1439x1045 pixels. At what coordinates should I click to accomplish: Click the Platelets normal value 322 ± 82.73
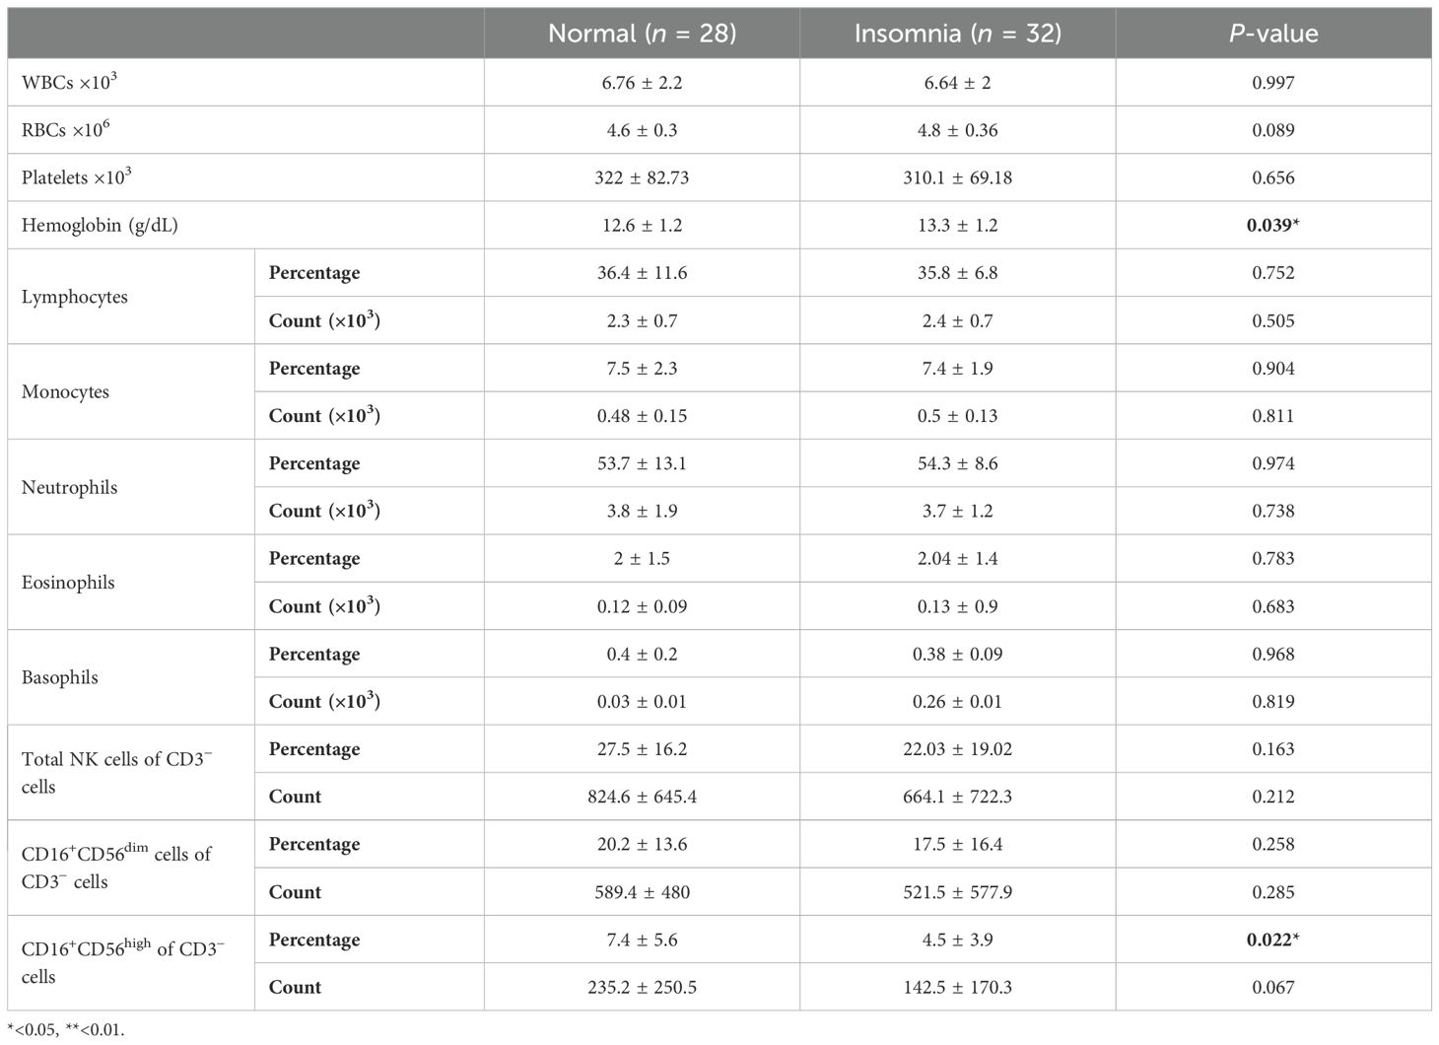tap(642, 178)
